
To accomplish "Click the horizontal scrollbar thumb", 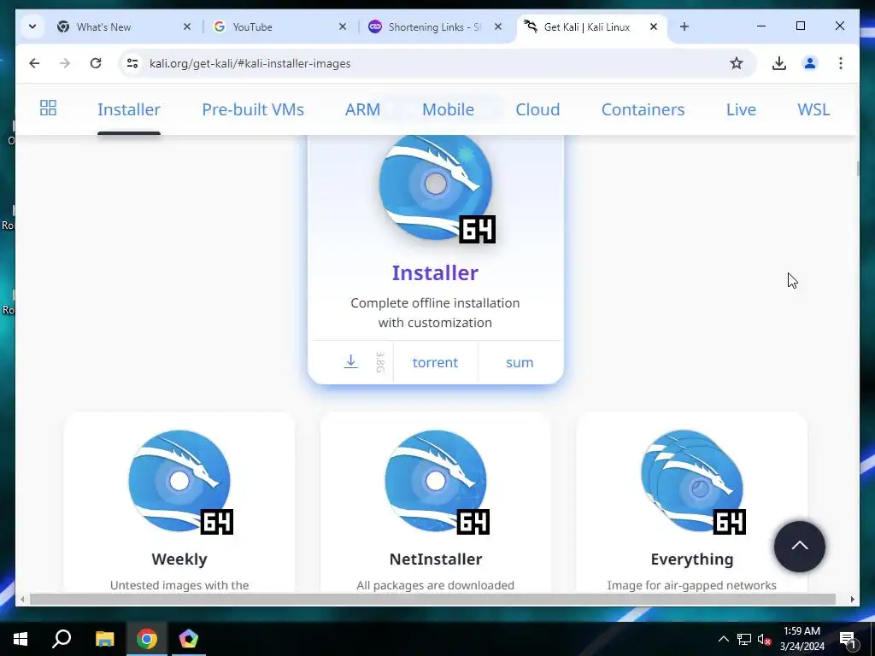I will point(432,599).
